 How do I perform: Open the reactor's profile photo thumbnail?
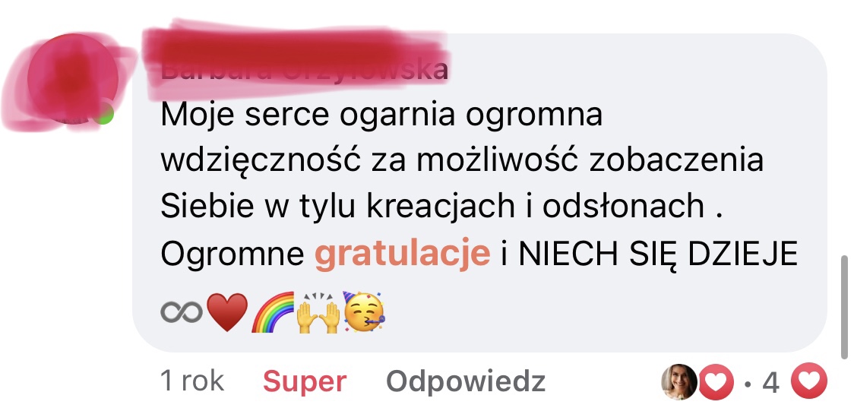679,381
